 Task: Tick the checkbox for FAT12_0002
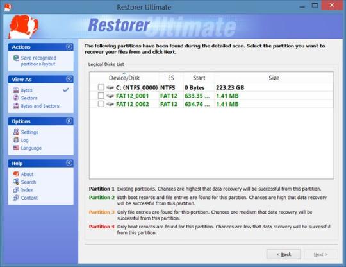[x=101, y=104]
